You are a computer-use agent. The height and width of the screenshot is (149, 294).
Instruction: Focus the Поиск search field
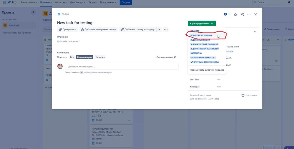268,2
